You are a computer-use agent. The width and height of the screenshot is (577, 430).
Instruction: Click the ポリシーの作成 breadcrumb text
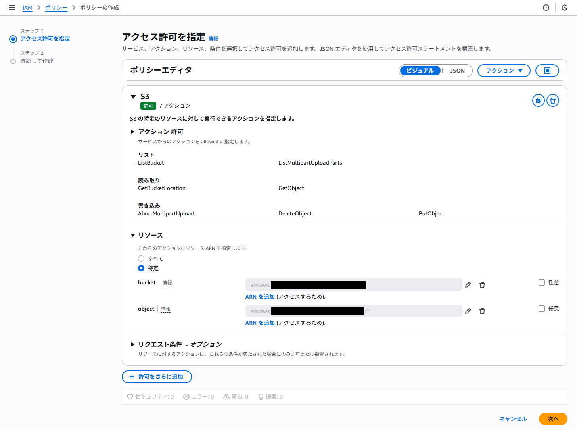coord(100,8)
